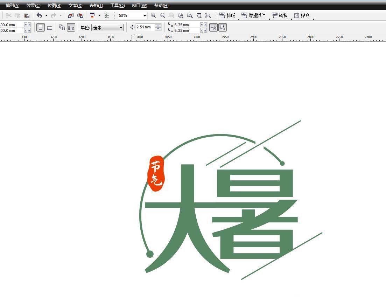Viewport: 386px width, 304px height.
Task: Click the Zoom Out icon
Action: click(162, 15)
